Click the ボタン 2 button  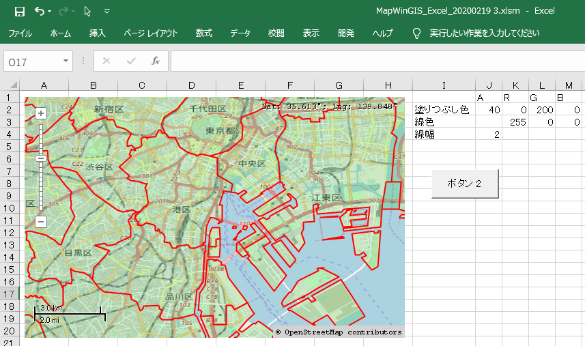tap(465, 184)
